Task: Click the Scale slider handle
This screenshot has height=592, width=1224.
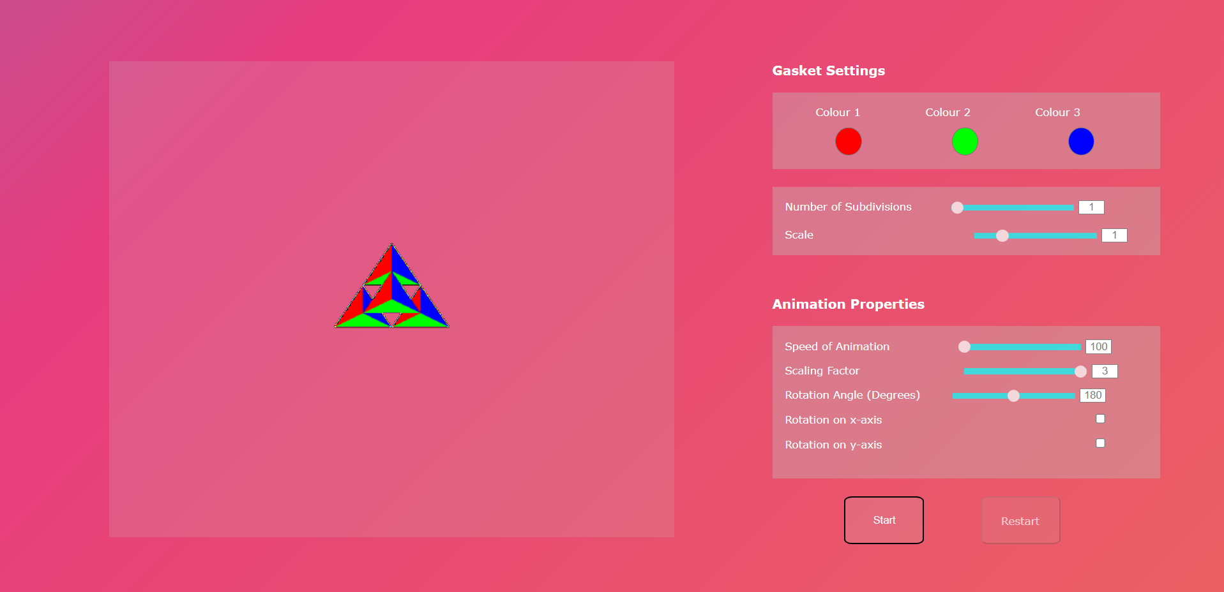Action: [x=1002, y=235]
